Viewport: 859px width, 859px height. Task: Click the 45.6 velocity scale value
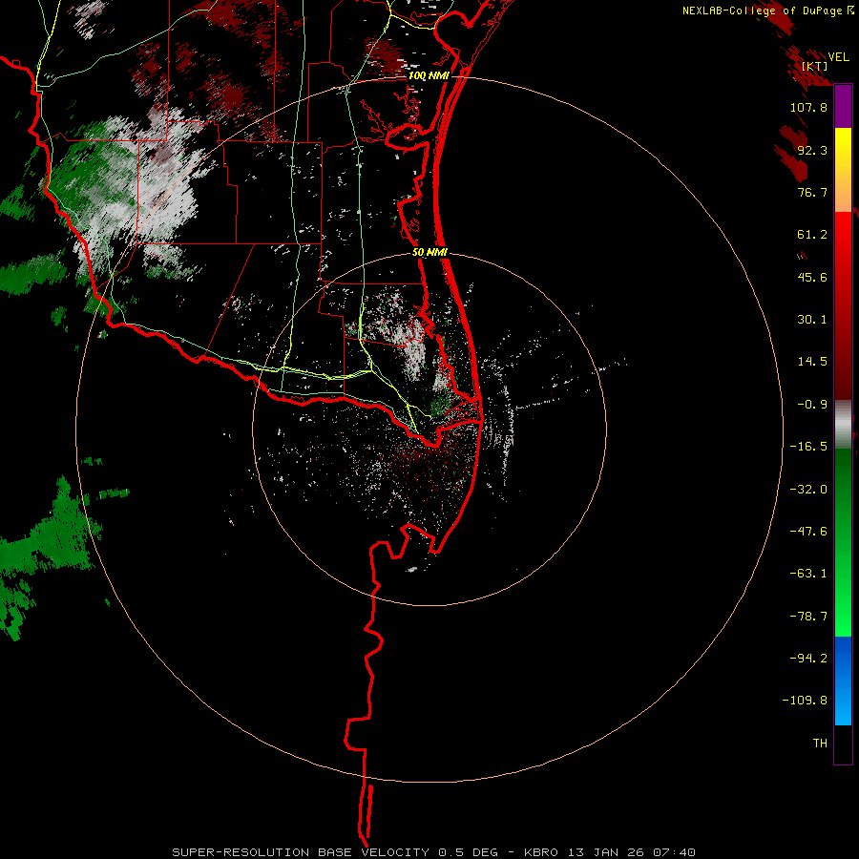(812, 277)
